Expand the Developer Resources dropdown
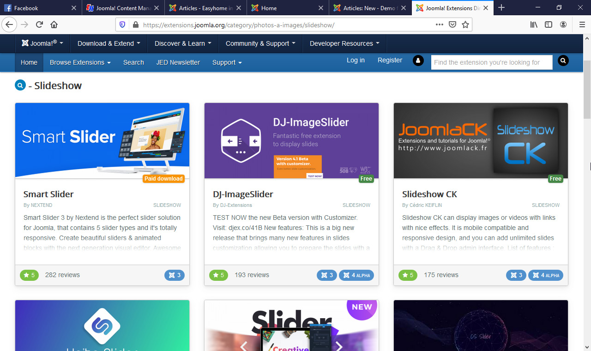Viewport: 591px width, 351px height. (344, 43)
